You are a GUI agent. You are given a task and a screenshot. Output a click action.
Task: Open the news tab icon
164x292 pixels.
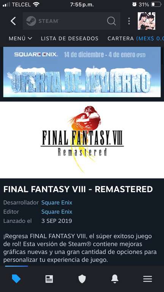click(49, 279)
